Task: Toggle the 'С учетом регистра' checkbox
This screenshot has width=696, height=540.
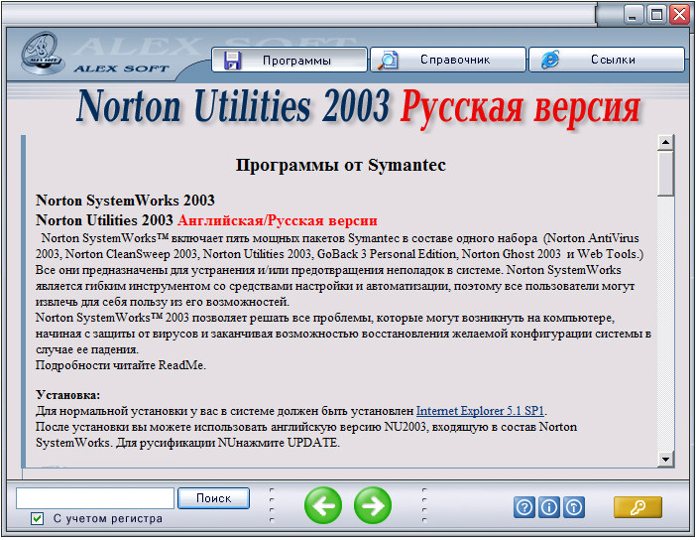Action: coord(38,518)
